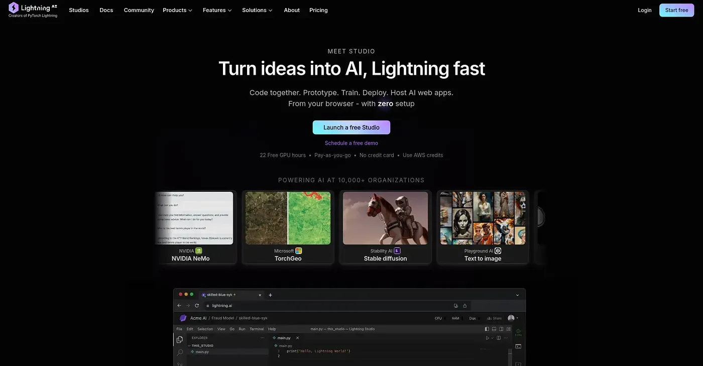Open the TorchGeo satellite map card
The image size is (703, 366).
(288, 227)
